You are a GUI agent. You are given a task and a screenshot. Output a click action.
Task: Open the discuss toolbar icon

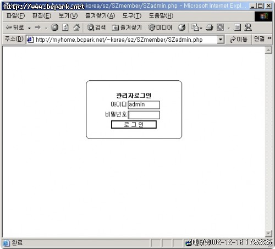[x=237, y=27]
